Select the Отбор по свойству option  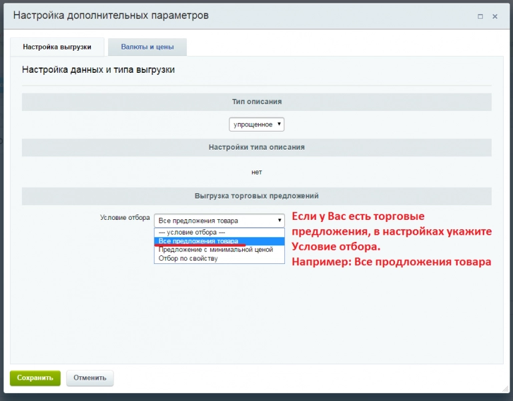coord(219,259)
